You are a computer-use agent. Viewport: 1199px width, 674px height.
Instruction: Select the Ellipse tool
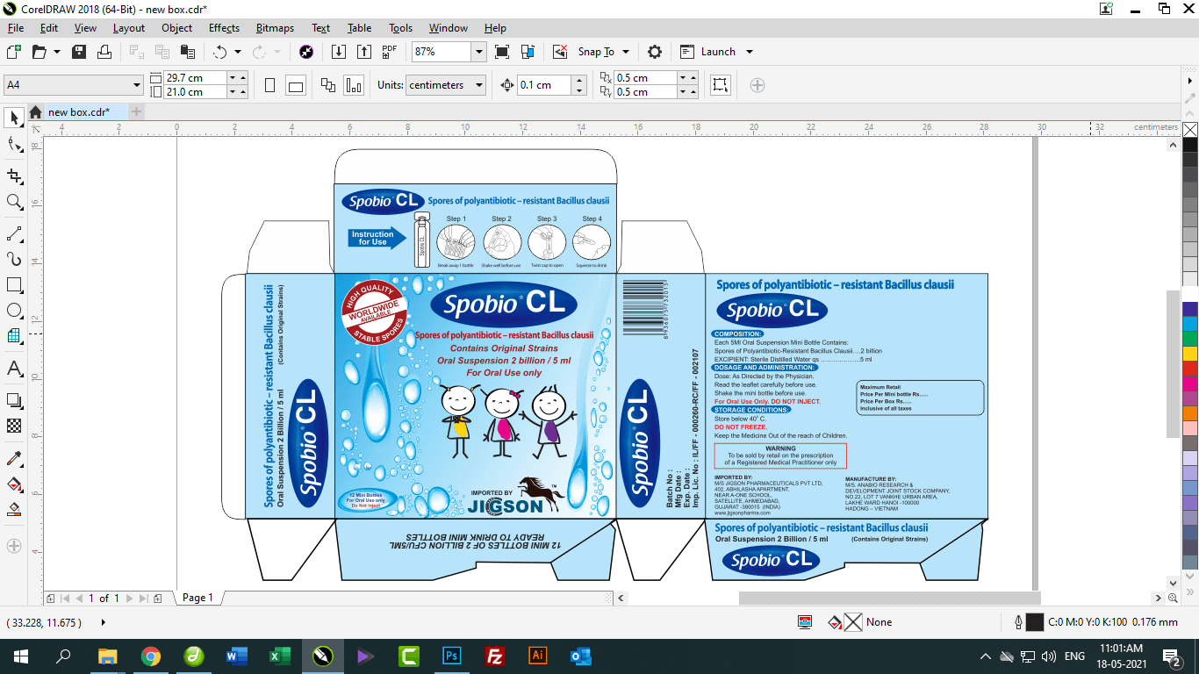pos(14,311)
